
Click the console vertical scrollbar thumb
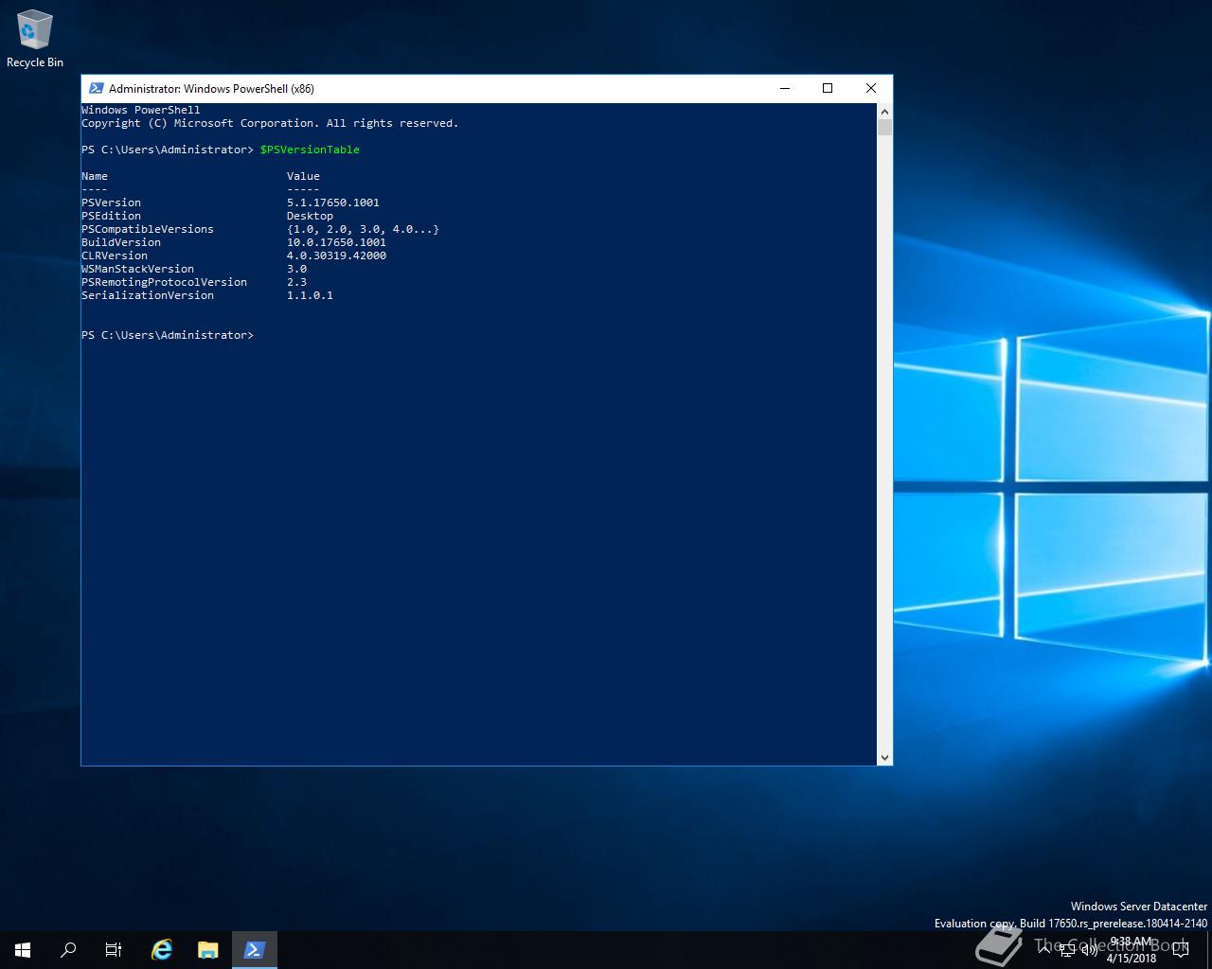pos(884,127)
